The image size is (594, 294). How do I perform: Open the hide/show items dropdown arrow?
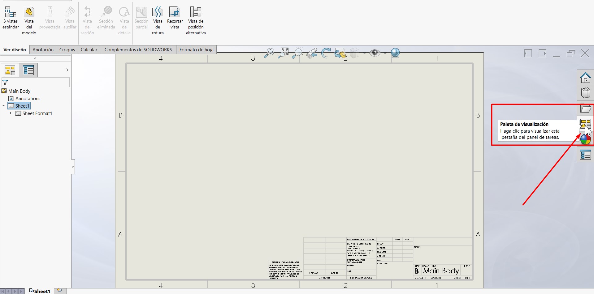tap(385, 53)
